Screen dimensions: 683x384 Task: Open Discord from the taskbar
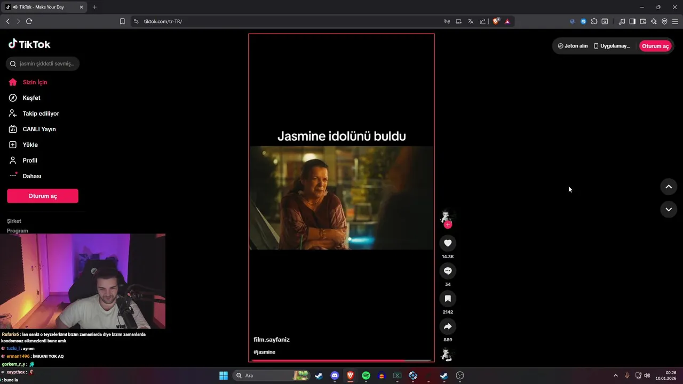click(x=335, y=375)
